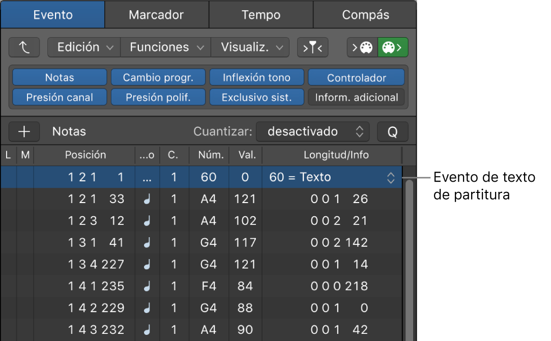551x341 pixels.
Task: Click the event float/link up-arrow icon
Action: tap(24, 47)
